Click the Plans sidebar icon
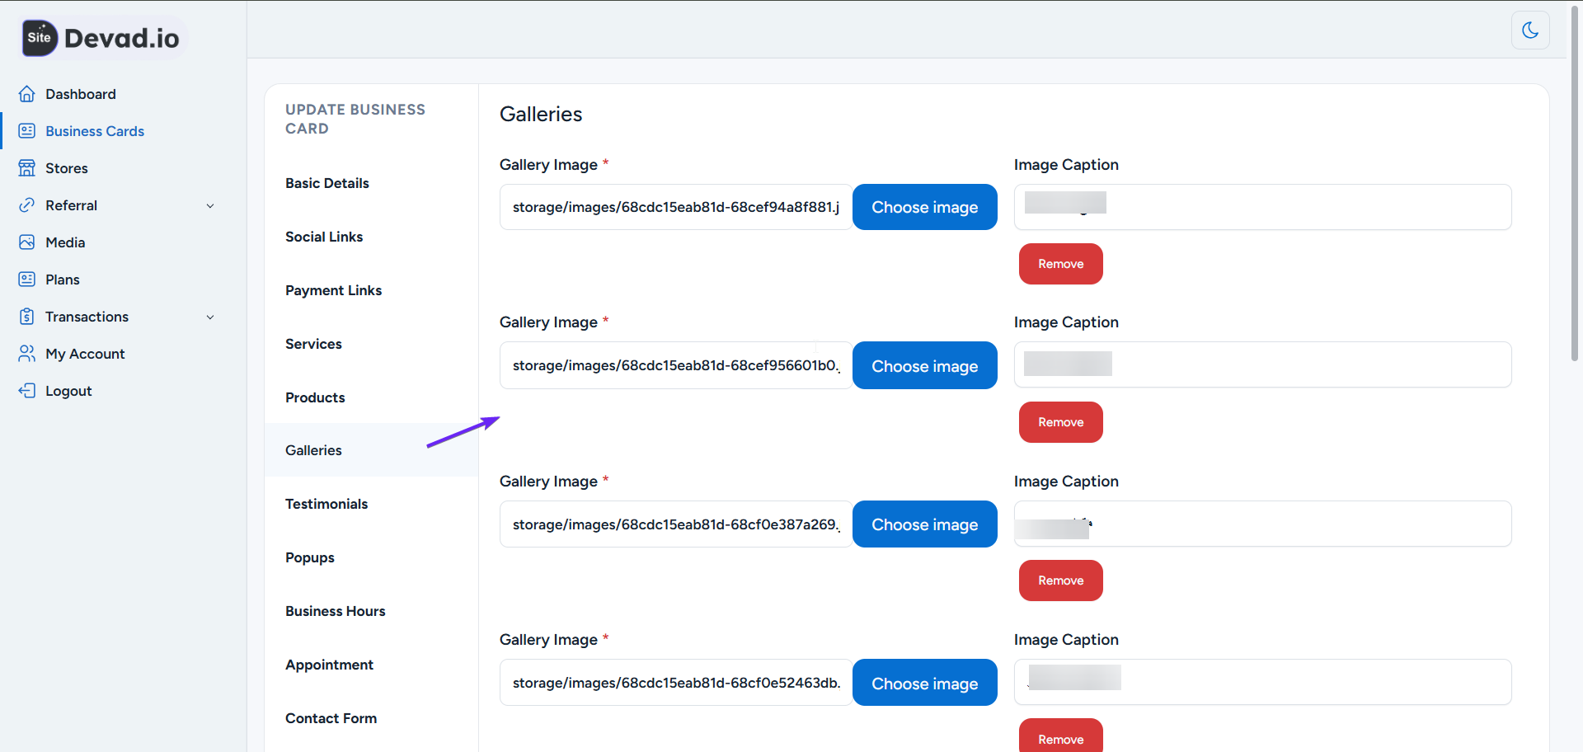This screenshot has width=1583, height=752. tap(27, 280)
